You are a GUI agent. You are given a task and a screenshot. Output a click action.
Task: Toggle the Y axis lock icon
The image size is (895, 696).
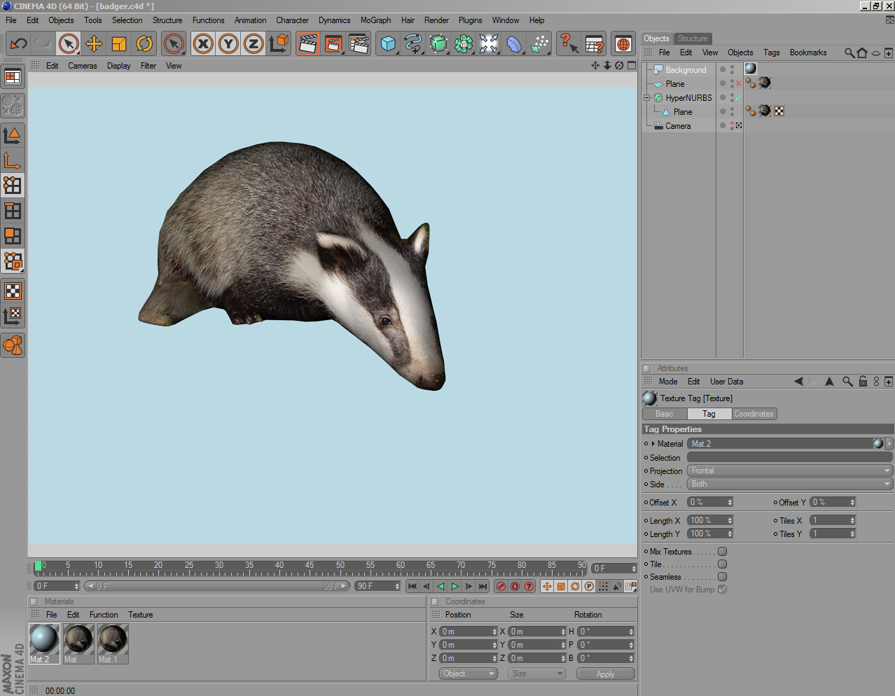(x=228, y=44)
